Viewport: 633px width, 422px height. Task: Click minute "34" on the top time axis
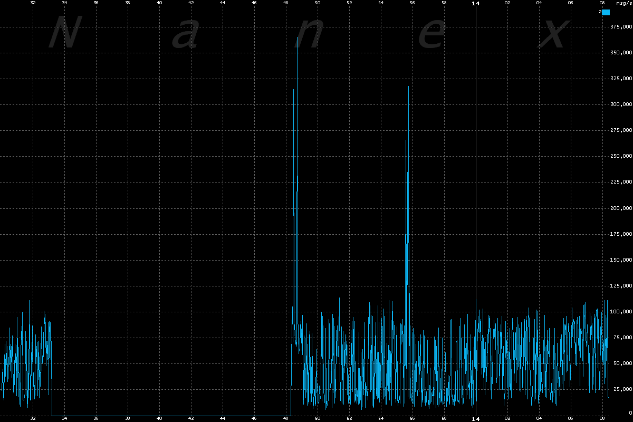coord(64,3)
